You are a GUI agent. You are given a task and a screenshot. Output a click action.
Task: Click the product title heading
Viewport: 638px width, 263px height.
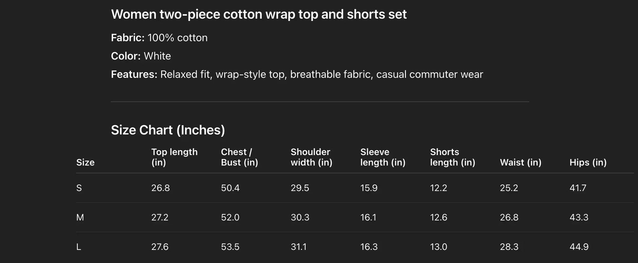[259, 14]
